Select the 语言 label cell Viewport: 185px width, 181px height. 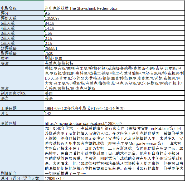(x=22, y=98)
